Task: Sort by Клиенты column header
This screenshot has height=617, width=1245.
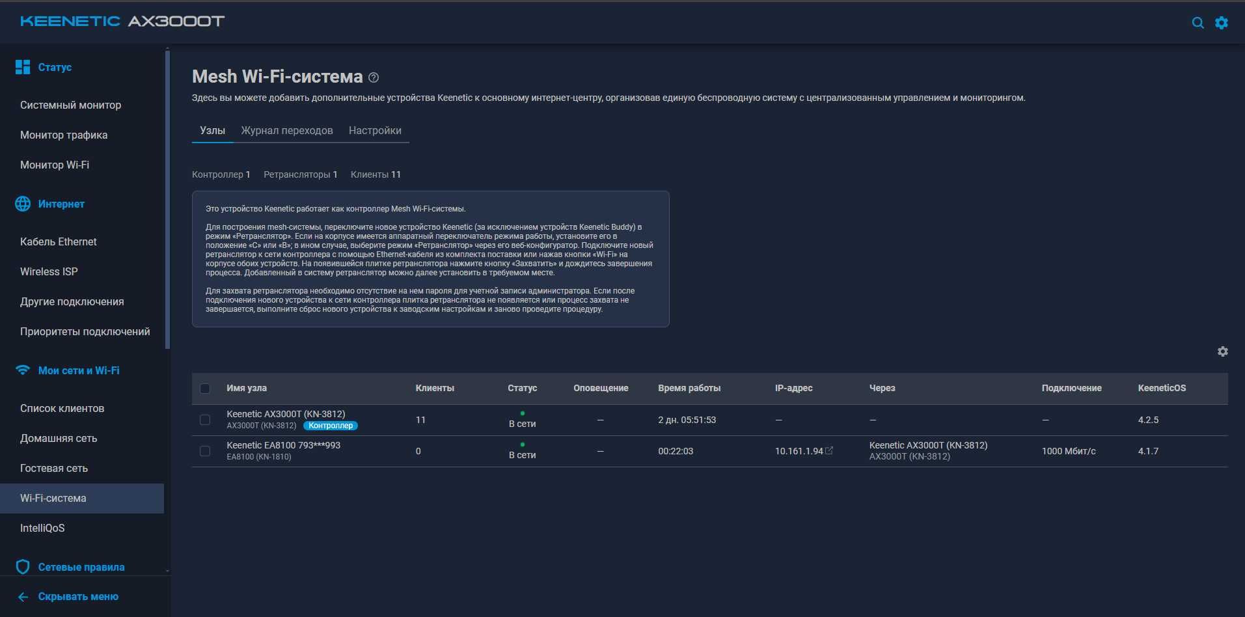Action: (435, 388)
